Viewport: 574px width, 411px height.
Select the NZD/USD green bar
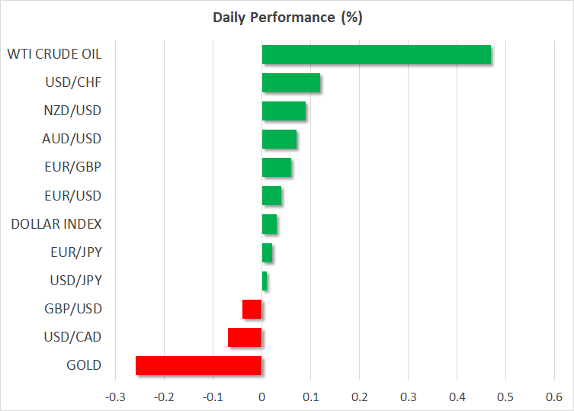tap(284, 111)
